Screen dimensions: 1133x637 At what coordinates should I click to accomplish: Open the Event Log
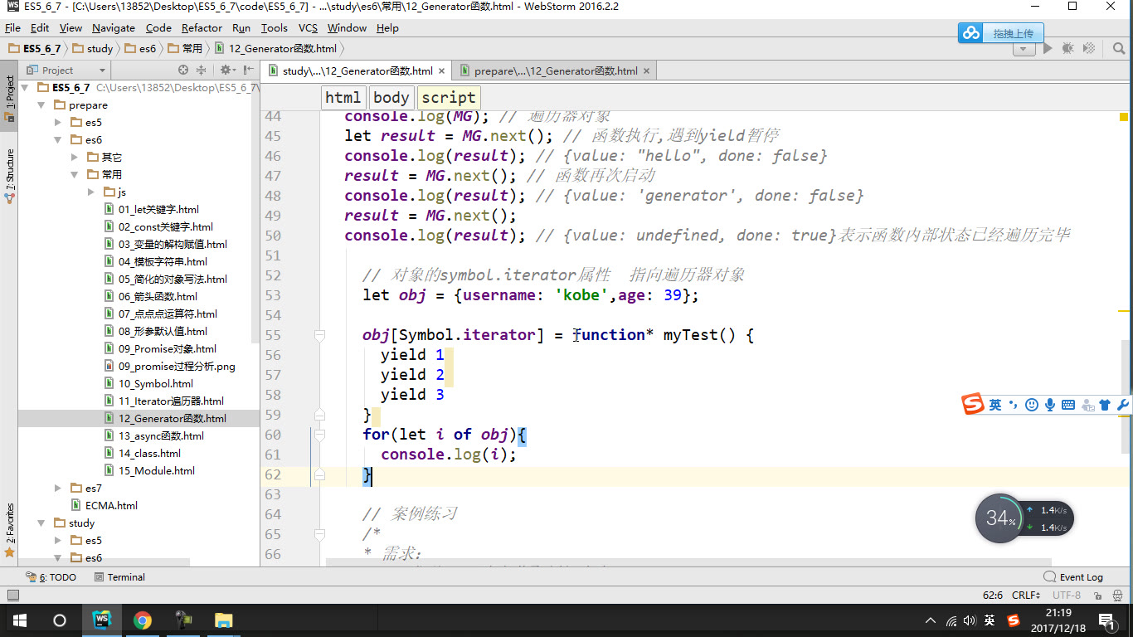point(1073,577)
